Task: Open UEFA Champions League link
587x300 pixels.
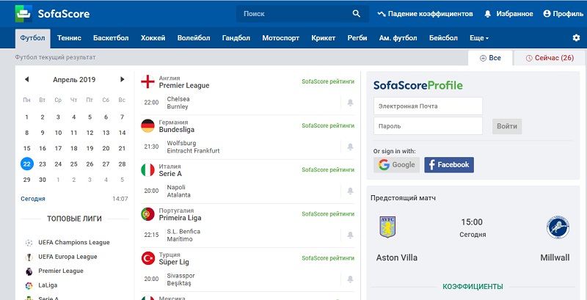Action: point(73,242)
